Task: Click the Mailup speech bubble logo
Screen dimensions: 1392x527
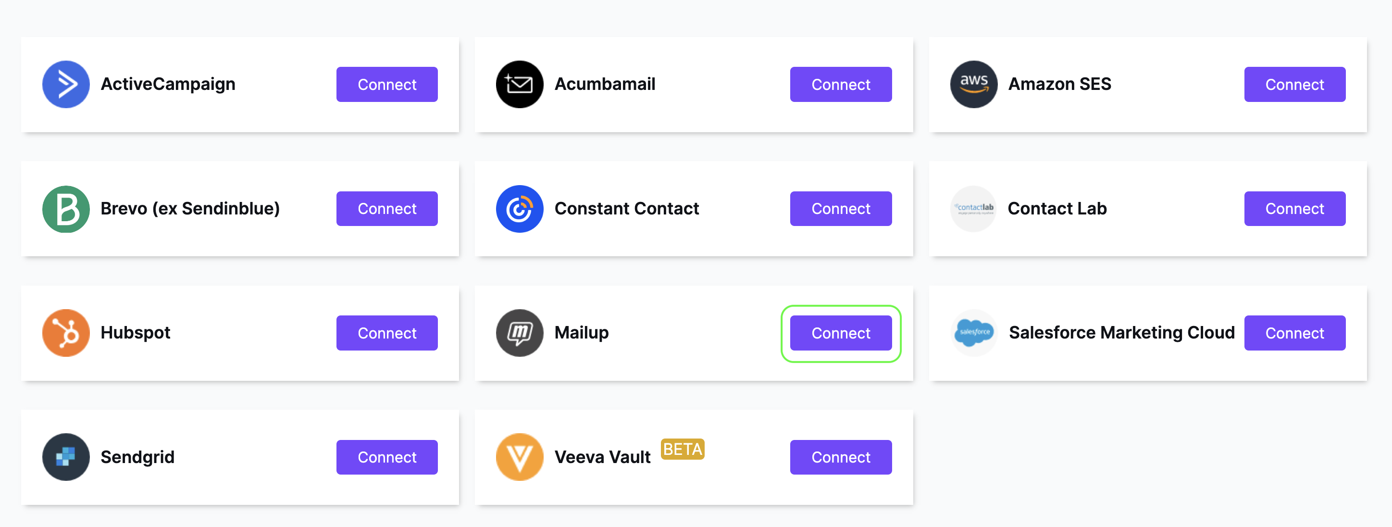Action: pyautogui.click(x=519, y=333)
